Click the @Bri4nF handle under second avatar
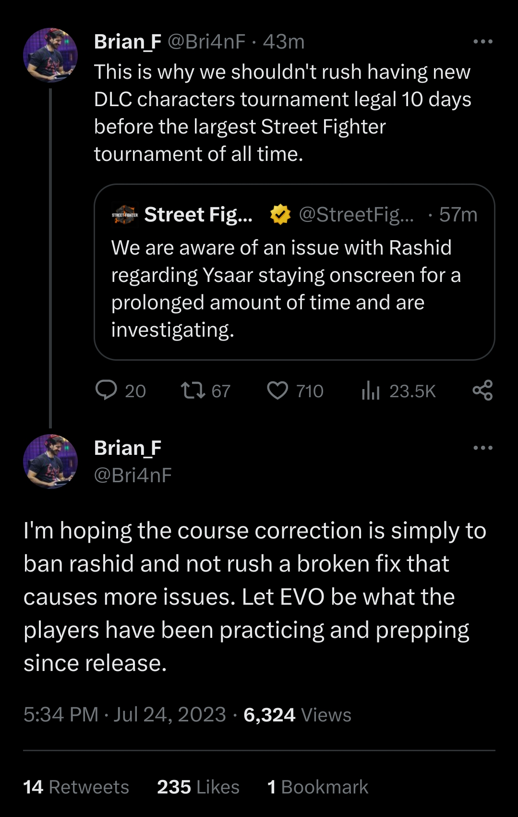Screen dimensions: 518x817 point(133,475)
